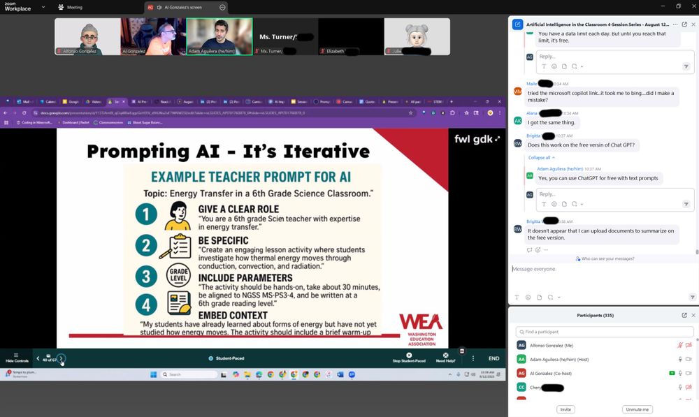Click Al Gonzalez's green screen-share indicator
The width and height of the screenshot is (699, 417).
(x=672, y=373)
